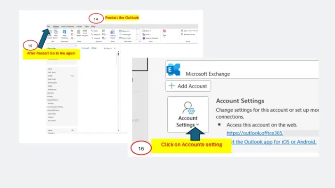This screenshot has width=335, height=188.
Task: Open the Rules dropdown in ribbon
Action: point(147,34)
